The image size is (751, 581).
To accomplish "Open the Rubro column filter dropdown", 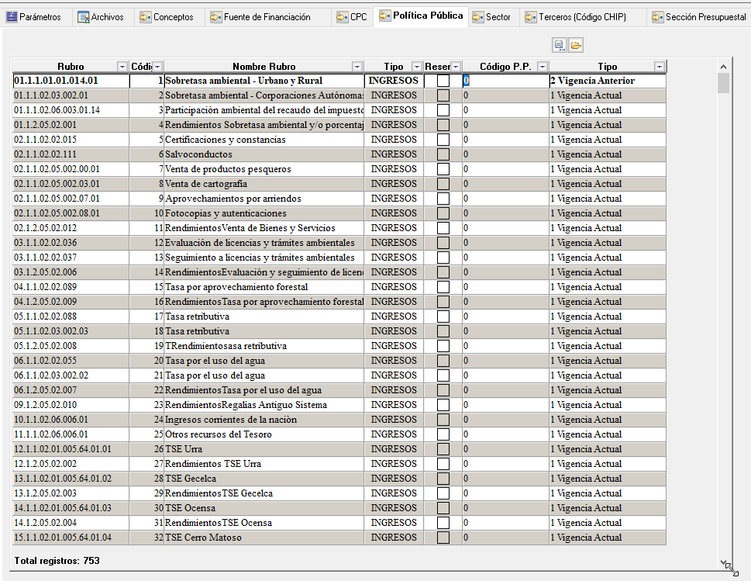I will (122, 67).
